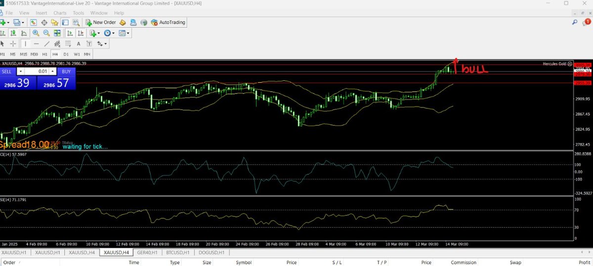Select the Fibonacci retracement tool
The height and width of the screenshot is (266, 593).
click(68, 44)
